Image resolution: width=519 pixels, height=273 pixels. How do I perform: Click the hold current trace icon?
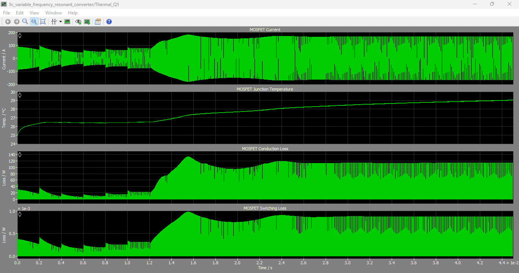(87, 22)
